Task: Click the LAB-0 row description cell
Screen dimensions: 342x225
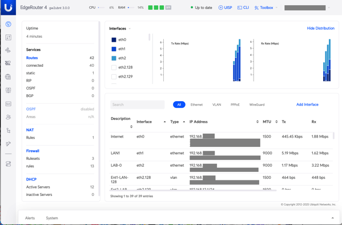Action: click(116, 166)
